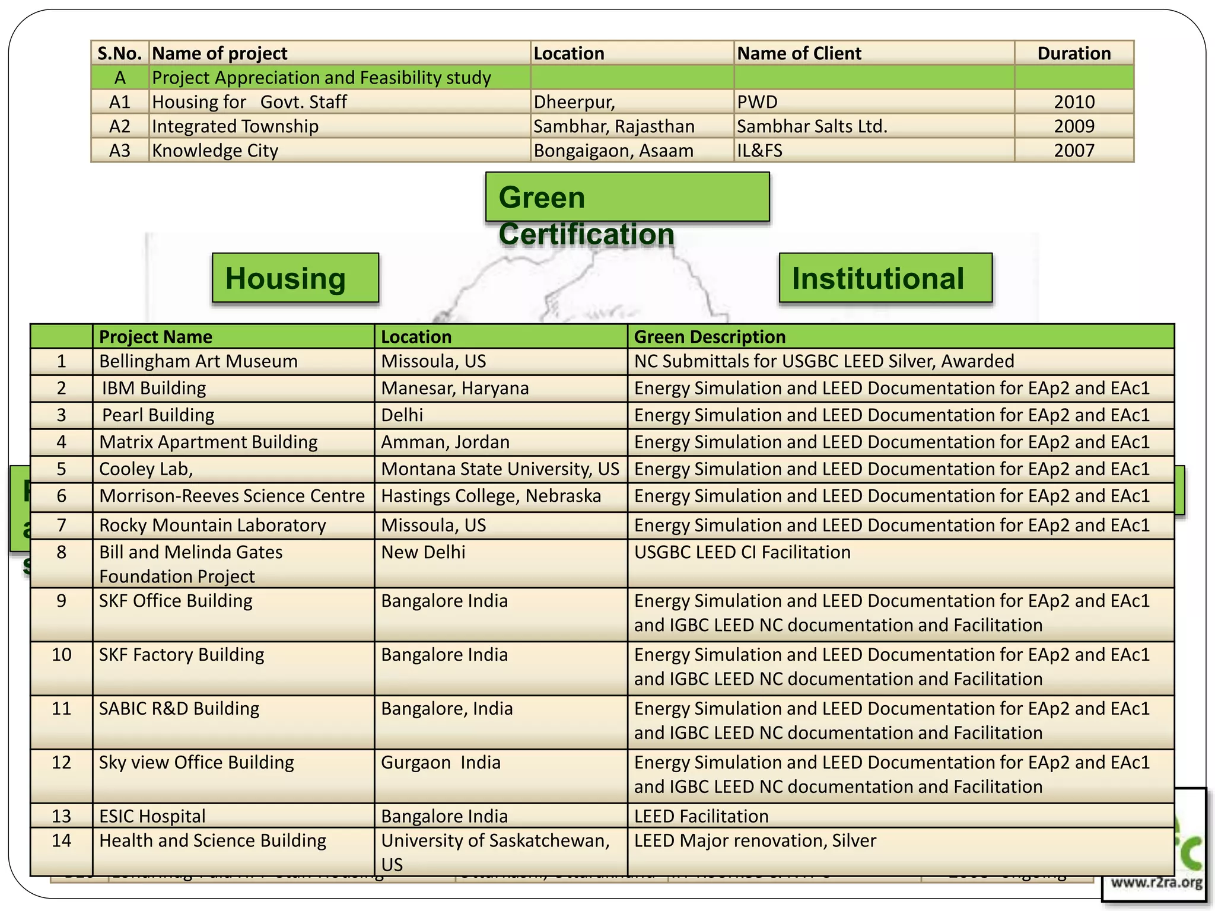
Task: Click the Green Certification box
Action: coord(627,198)
